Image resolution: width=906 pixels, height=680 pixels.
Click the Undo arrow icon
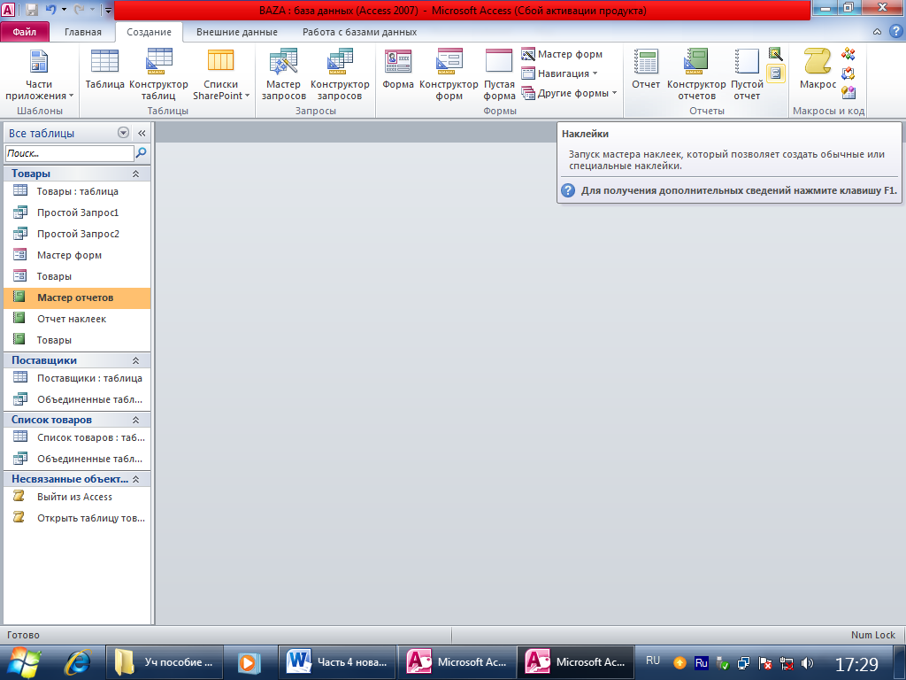pos(50,10)
